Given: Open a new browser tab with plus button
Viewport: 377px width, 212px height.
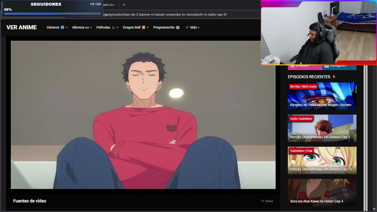Looking at the screenshot, I should 124,5.
